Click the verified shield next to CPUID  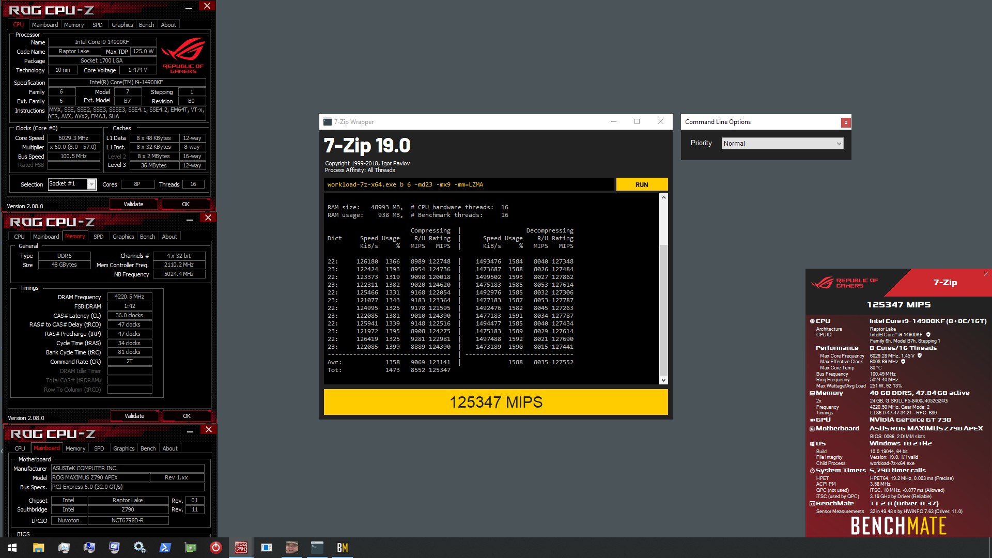928,335
